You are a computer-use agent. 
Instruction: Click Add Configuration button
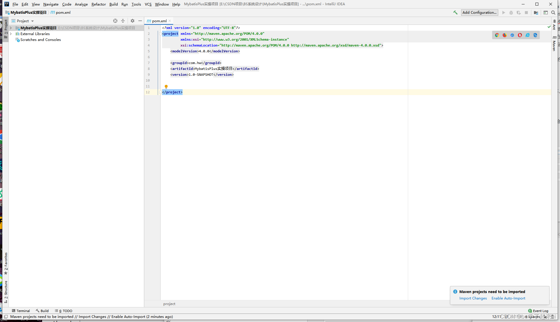(x=480, y=13)
